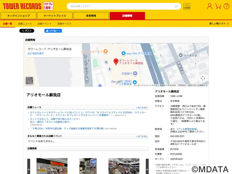Open the ネットで注文して store pickup news link

[x=55, y=120]
